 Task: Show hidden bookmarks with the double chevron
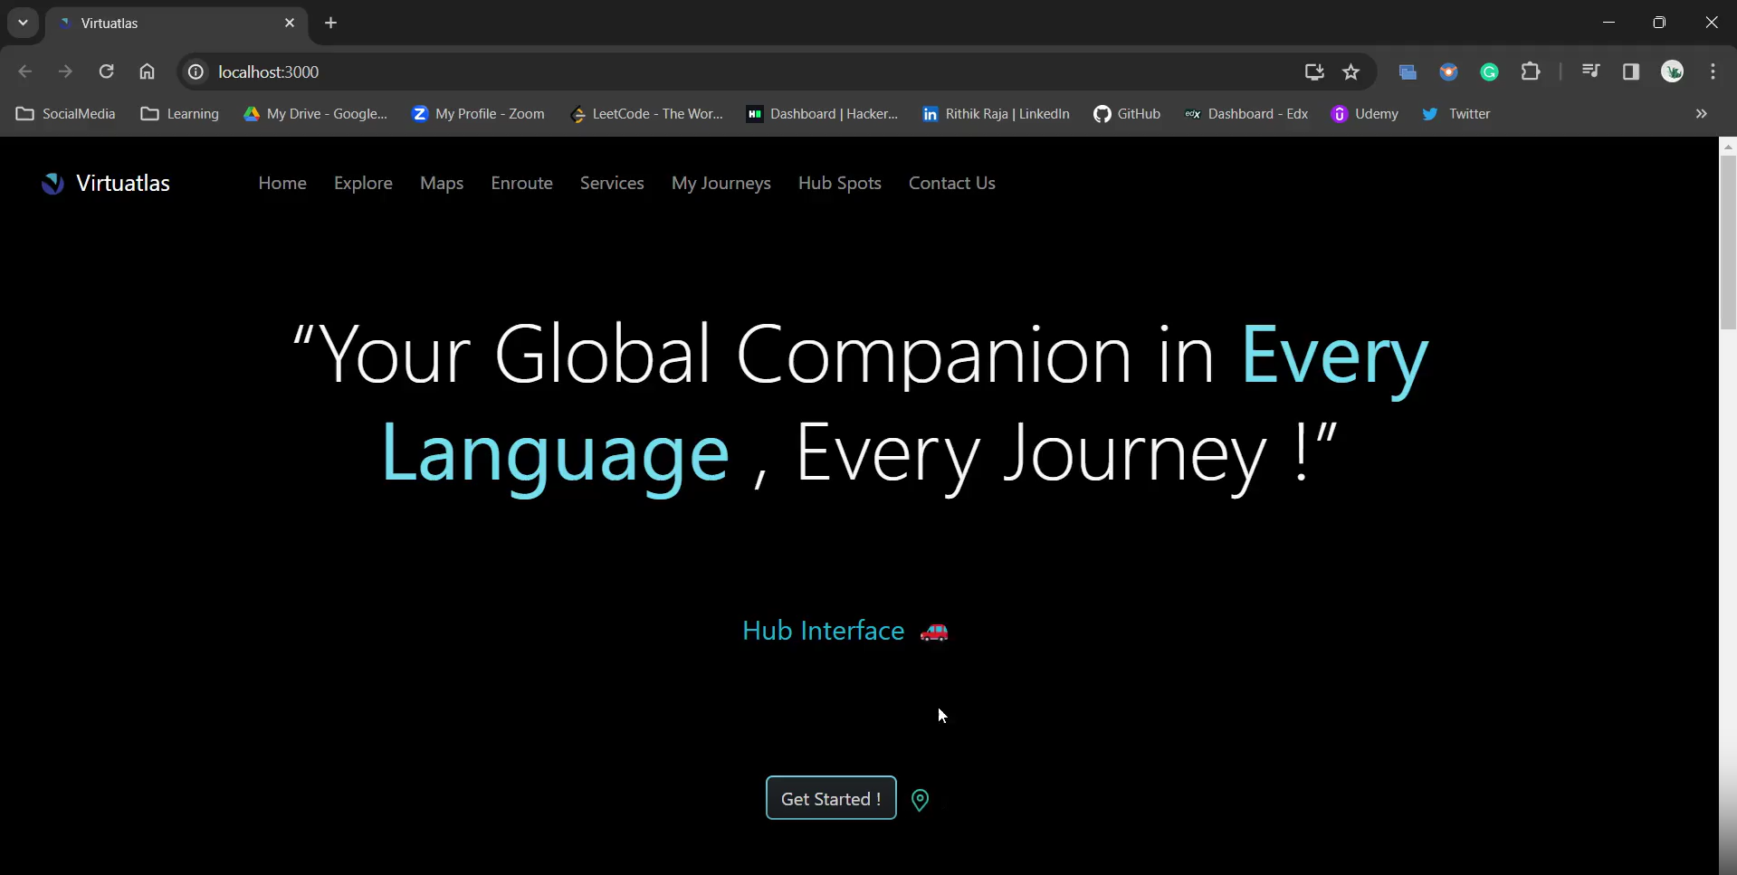point(1701,114)
